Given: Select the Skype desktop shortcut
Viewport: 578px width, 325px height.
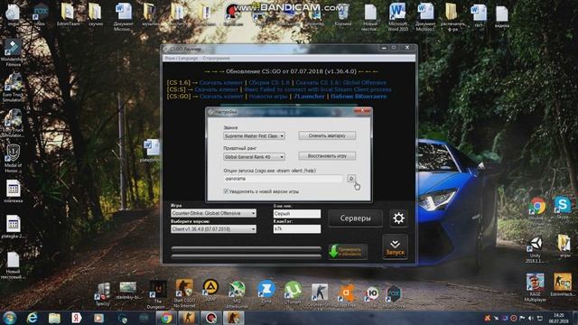Looking at the screenshot, I should coord(563,208).
